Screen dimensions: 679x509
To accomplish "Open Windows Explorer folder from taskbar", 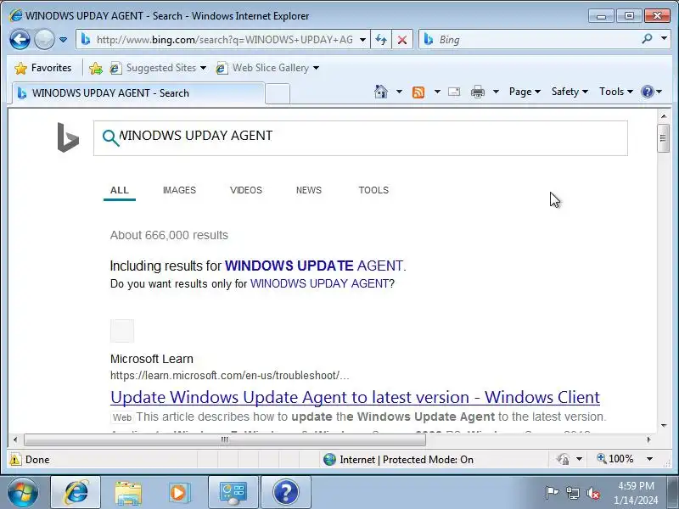I will (x=128, y=493).
